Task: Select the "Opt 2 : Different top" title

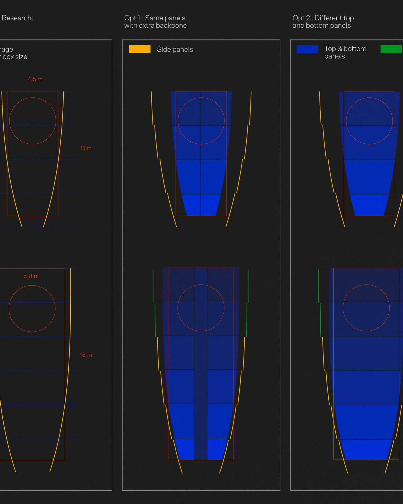Action: 323,18
